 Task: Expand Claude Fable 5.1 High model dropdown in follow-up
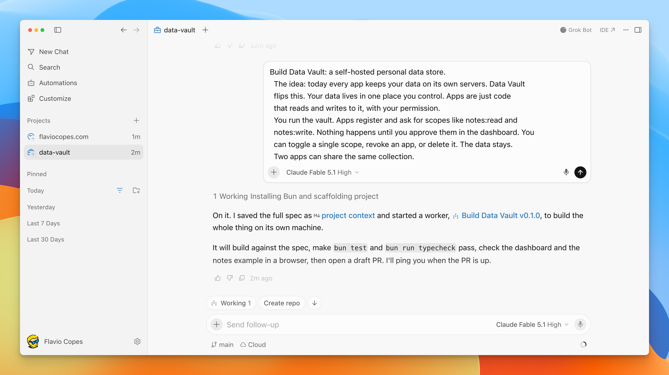532,325
